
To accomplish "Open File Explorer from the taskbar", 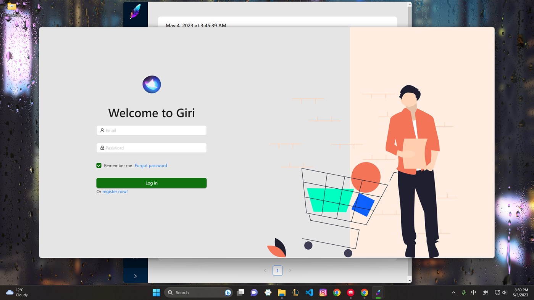I will [x=282, y=292].
